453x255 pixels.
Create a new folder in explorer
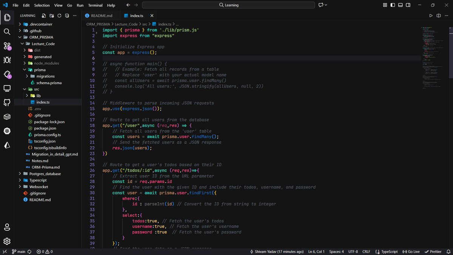(52, 16)
